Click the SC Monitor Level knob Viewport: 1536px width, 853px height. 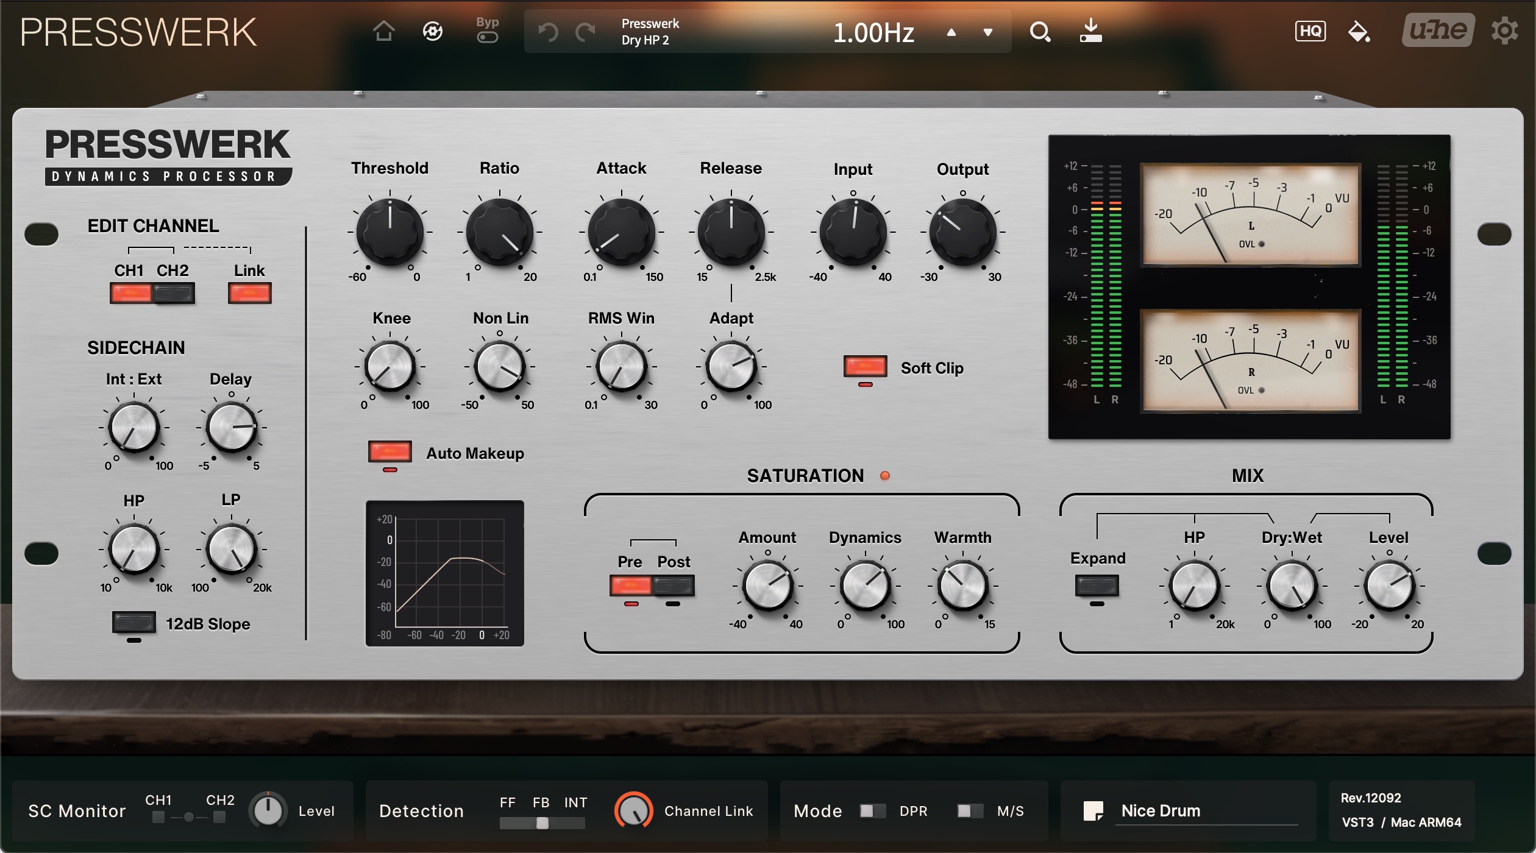click(268, 810)
